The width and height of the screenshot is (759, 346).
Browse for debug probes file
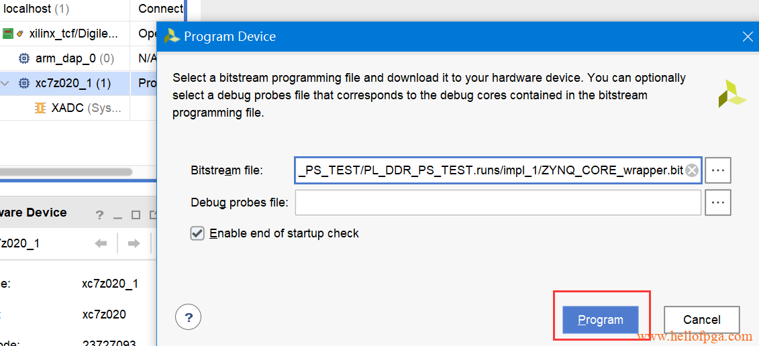click(x=717, y=203)
